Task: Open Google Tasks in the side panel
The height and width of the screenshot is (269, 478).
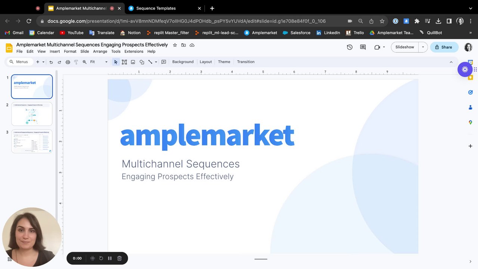Action: (471, 92)
